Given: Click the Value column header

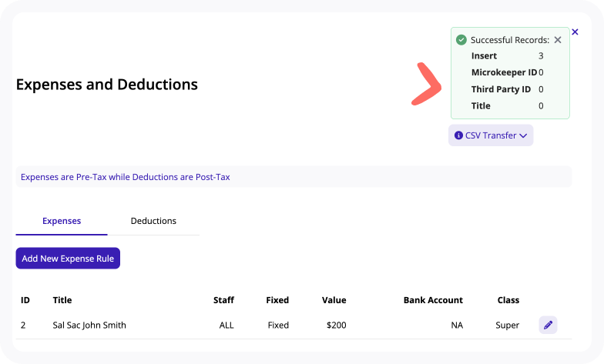Looking at the screenshot, I should point(334,300).
